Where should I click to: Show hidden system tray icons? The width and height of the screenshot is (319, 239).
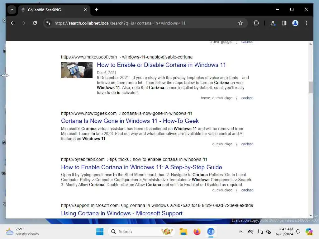[241, 232]
